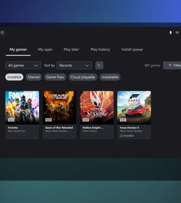Click the Forza Horizon 5 title text
181x203 pixels.
[x=129, y=128]
